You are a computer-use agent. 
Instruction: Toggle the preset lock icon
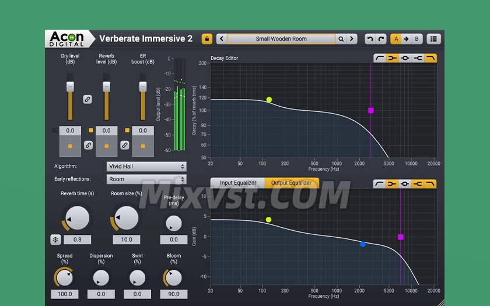207,39
